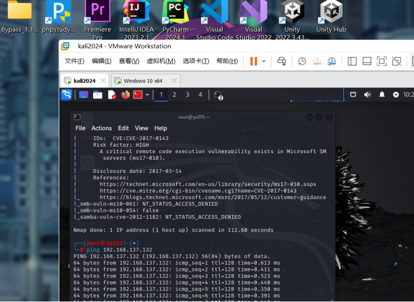
Task: Toggle VMware Unity mode icon
Action: (396, 61)
